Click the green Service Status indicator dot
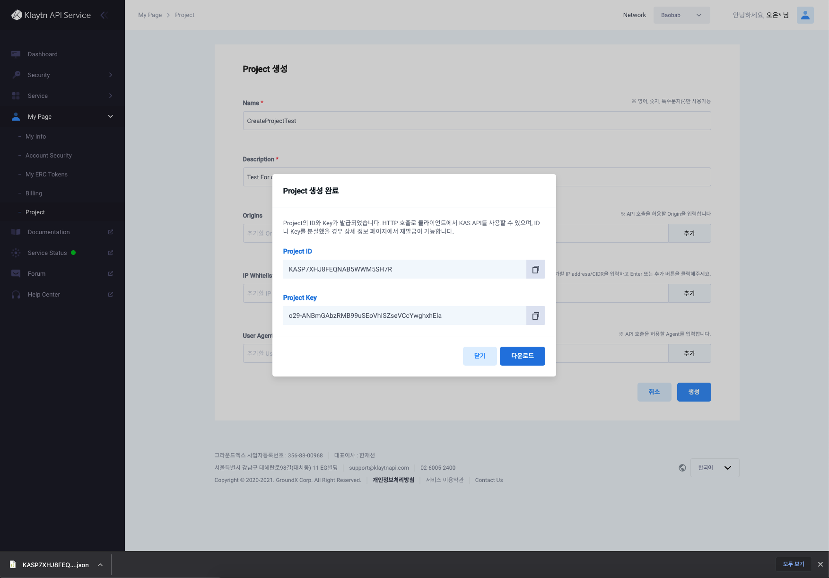The image size is (829, 578). 73,253
